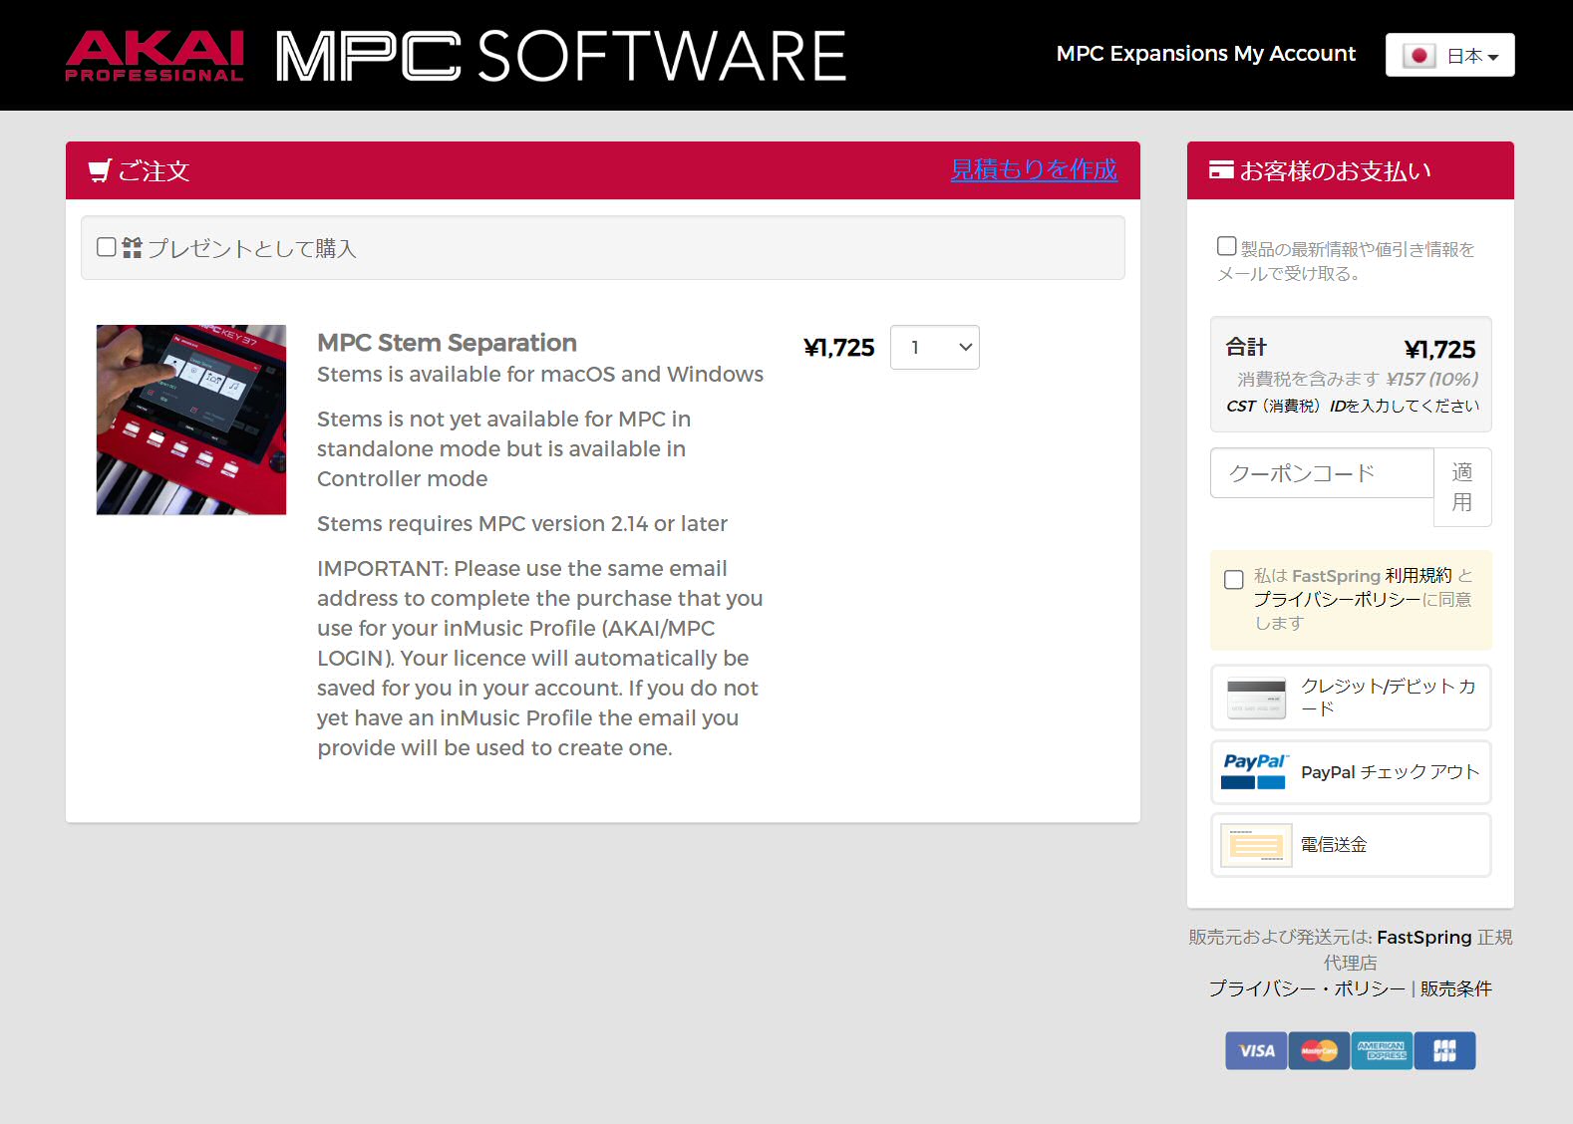
Task: Open the quantity dropdown showing 1
Action: (x=934, y=347)
